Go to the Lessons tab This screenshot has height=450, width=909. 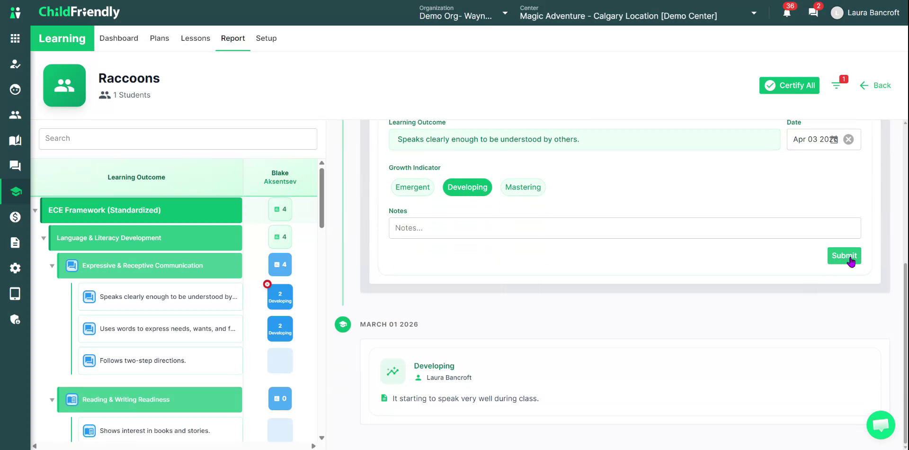[x=196, y=38]
